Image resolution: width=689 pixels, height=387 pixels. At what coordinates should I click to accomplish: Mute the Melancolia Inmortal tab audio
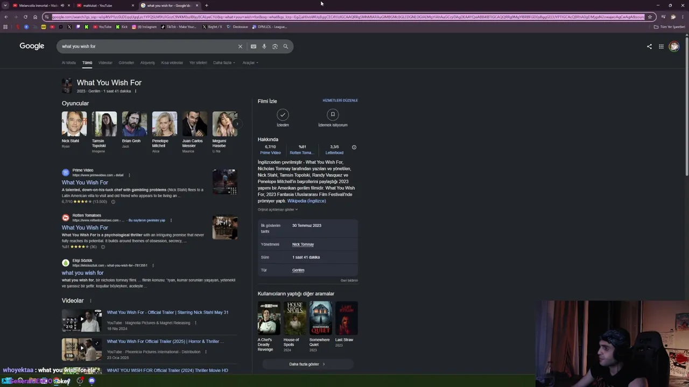[x=62, y=5]
